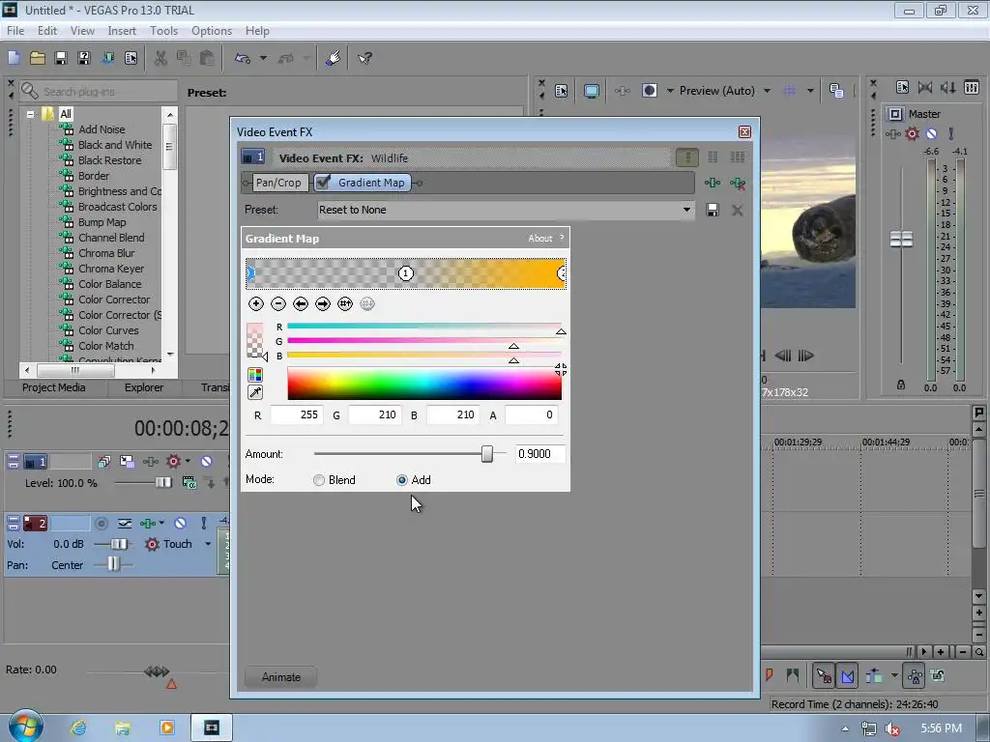Click gradient control point 1 marker
The height and width of the screenshot is (742, 990).
pyautogui.click(x=405, y=273)
